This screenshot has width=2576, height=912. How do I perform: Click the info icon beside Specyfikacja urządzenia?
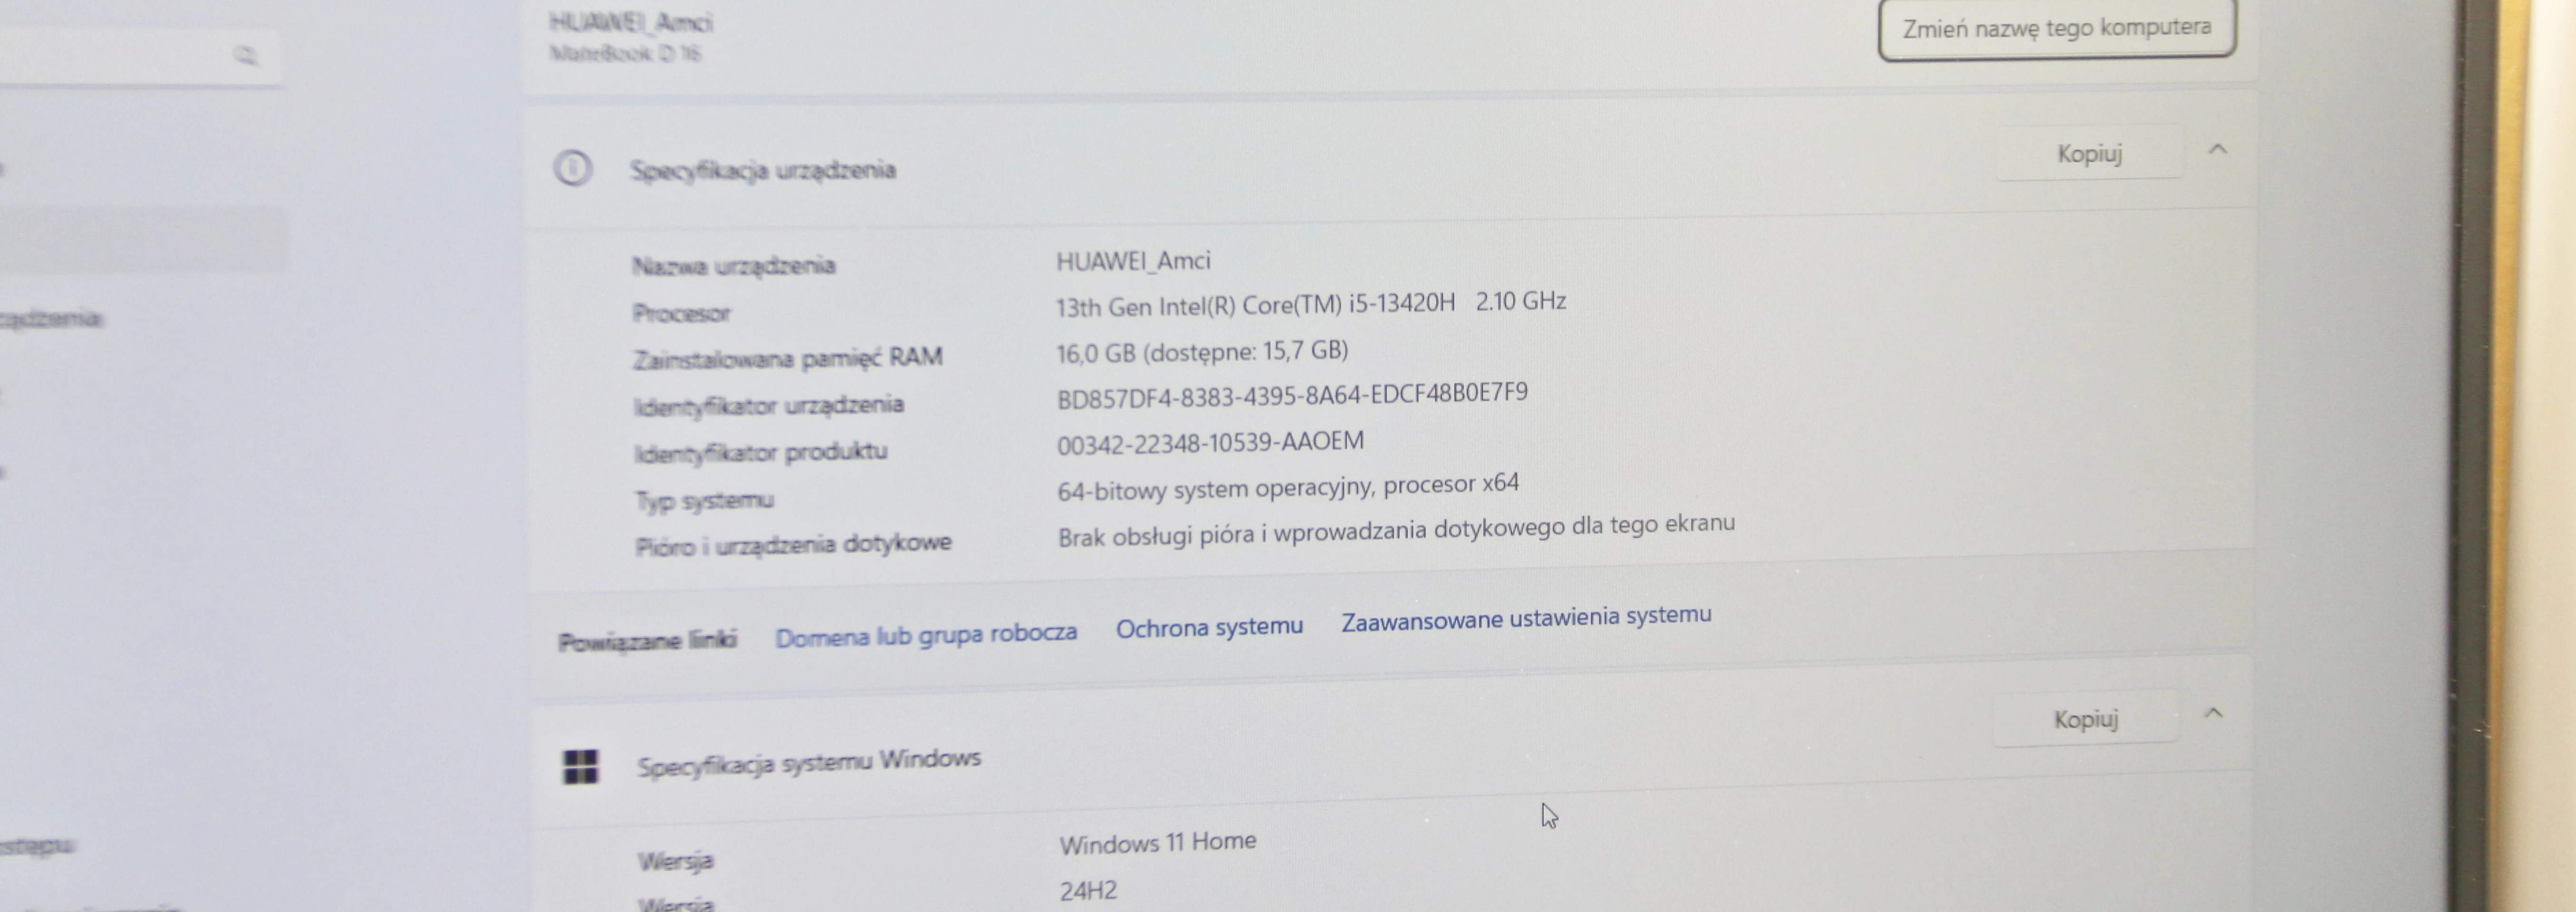(x=573, y=168)
